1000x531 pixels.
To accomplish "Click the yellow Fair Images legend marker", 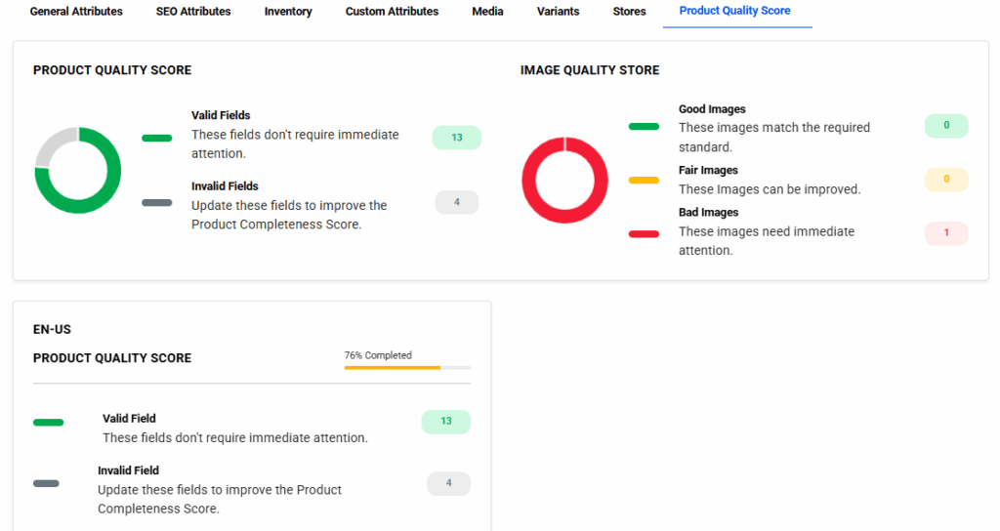I will (x=644, y=180).
